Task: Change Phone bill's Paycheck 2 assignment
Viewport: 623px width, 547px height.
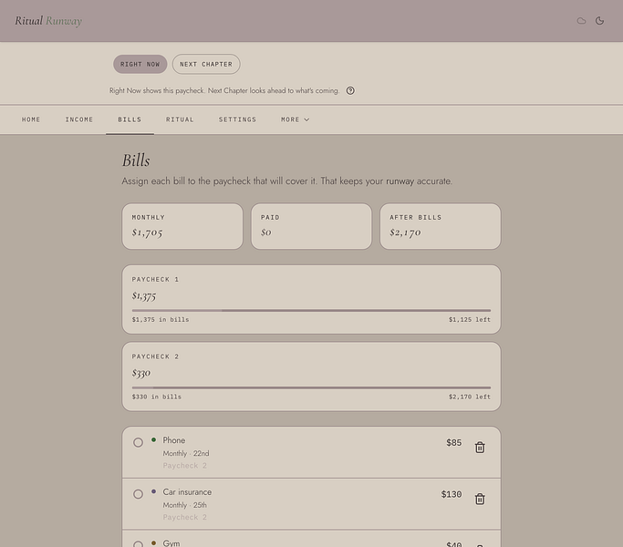Action: point(185,466)
